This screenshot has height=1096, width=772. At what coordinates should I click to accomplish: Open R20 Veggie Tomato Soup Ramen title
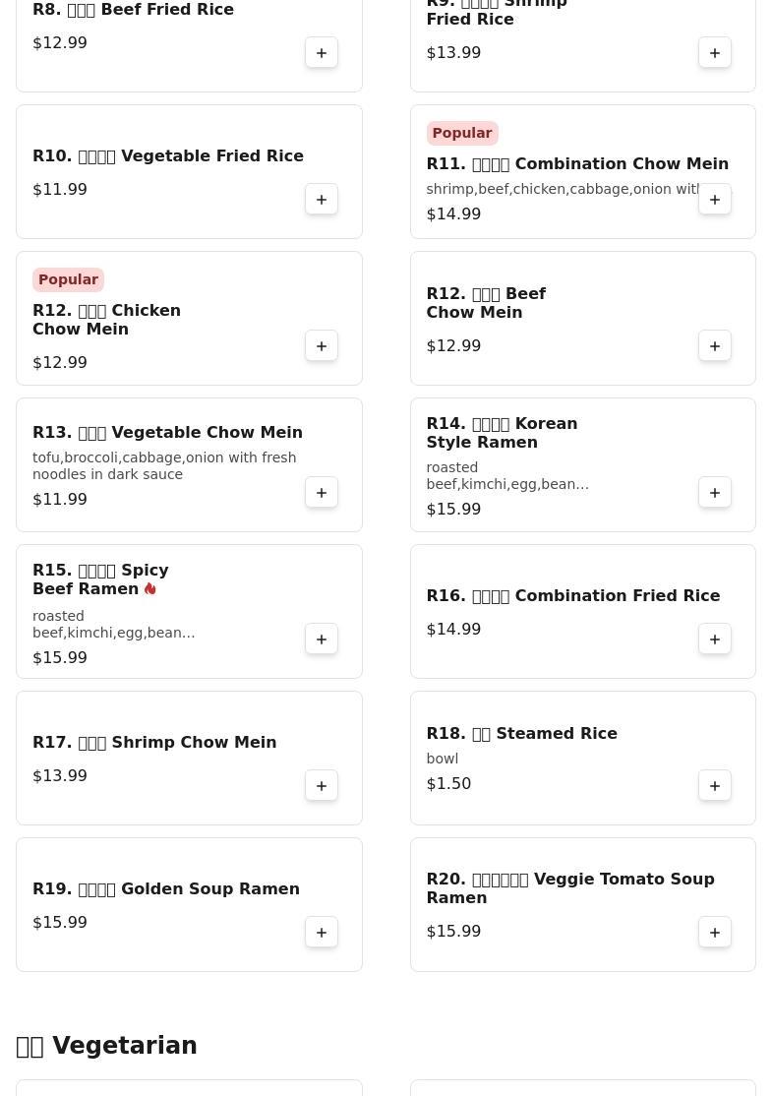pos(570,888)
